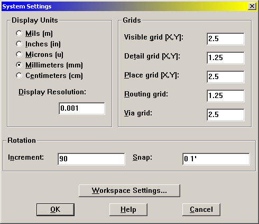Click the 'Via grid:' label text

(x=138, y=113)
